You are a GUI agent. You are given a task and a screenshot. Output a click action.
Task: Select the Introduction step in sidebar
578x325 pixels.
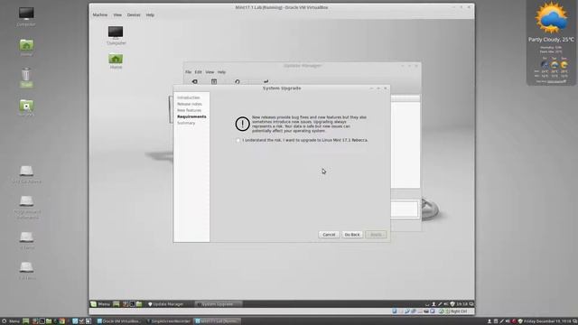pyautogui.click(x=189, y=97)
